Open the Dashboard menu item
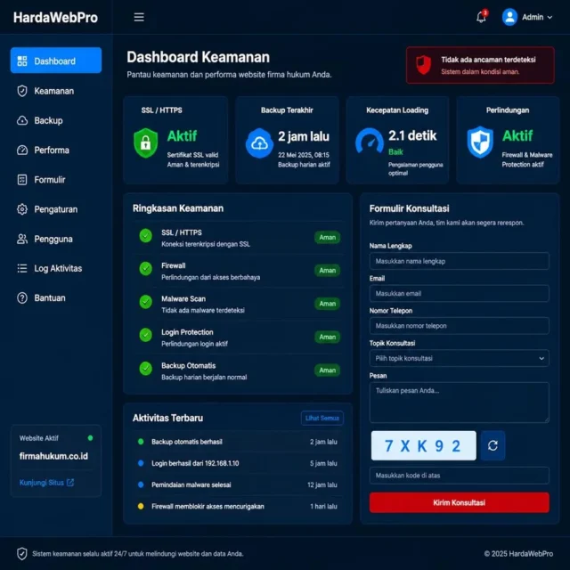Screen dimensions: 570x570 pos(56,61)
